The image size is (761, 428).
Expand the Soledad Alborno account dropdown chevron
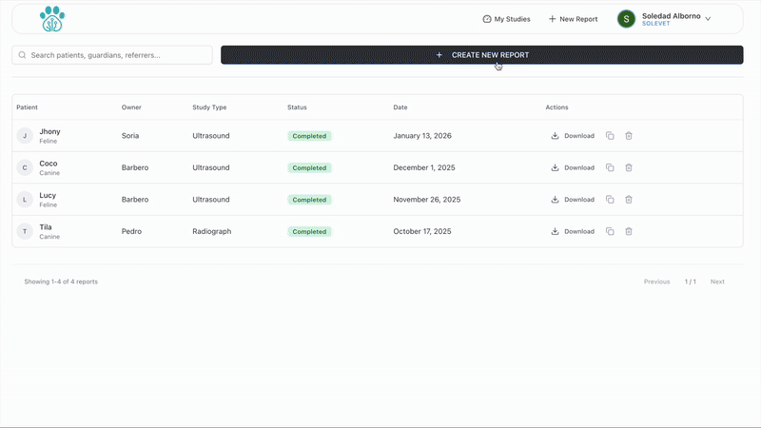coord(708,19)
